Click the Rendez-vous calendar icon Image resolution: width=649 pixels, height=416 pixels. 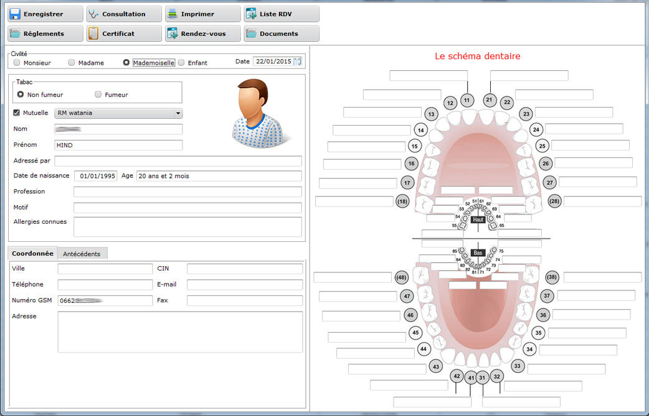(x=173, y=34)
